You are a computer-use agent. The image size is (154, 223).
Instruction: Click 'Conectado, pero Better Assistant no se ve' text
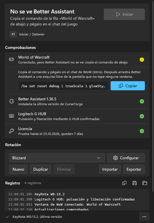pyautogui.click(x=52, y=62)
